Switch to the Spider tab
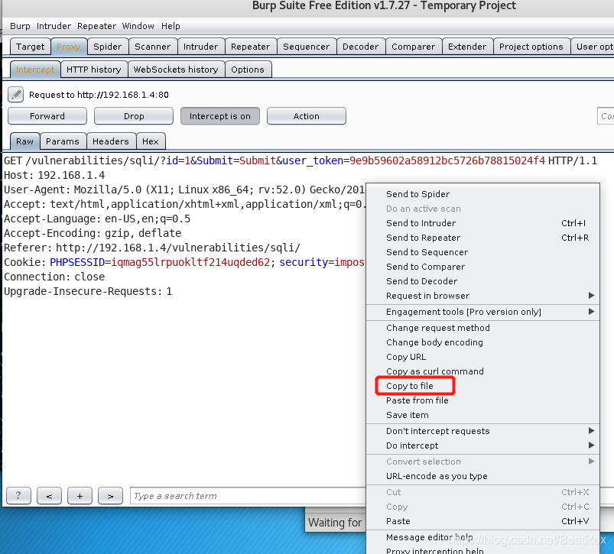Screen dimensions: 614x554 pos(107,47)
